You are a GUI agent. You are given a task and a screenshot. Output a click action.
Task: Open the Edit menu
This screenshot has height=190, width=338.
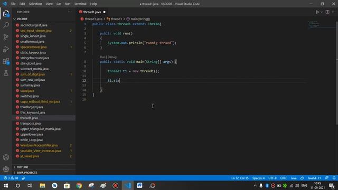pyautogui.click(x=22, y=4)
